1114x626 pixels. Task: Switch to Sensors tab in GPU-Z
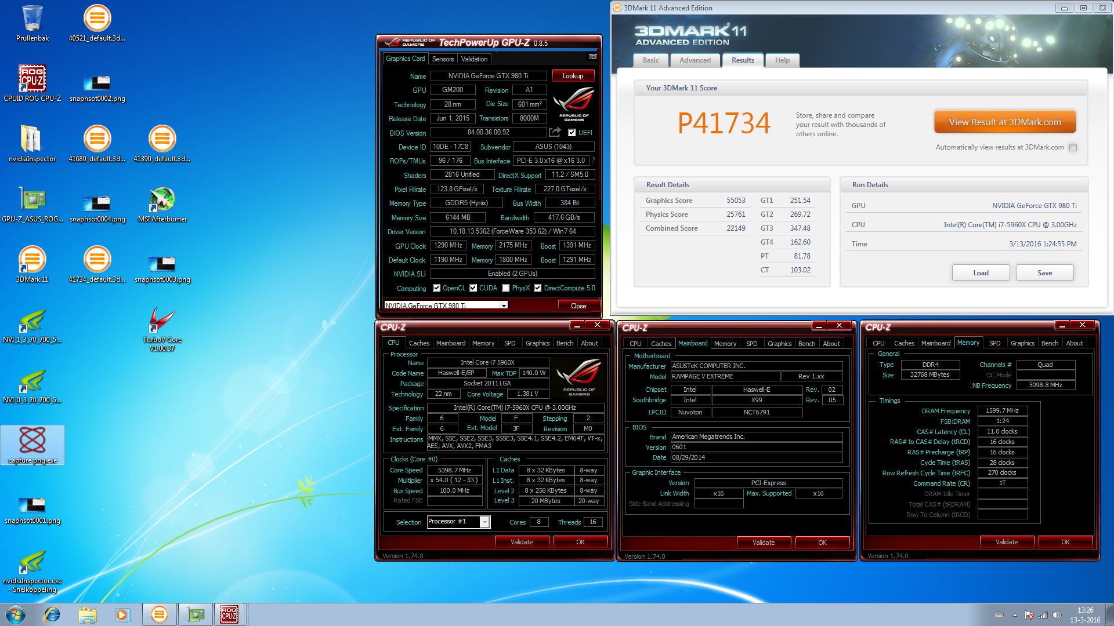click(x=443, y=59)
